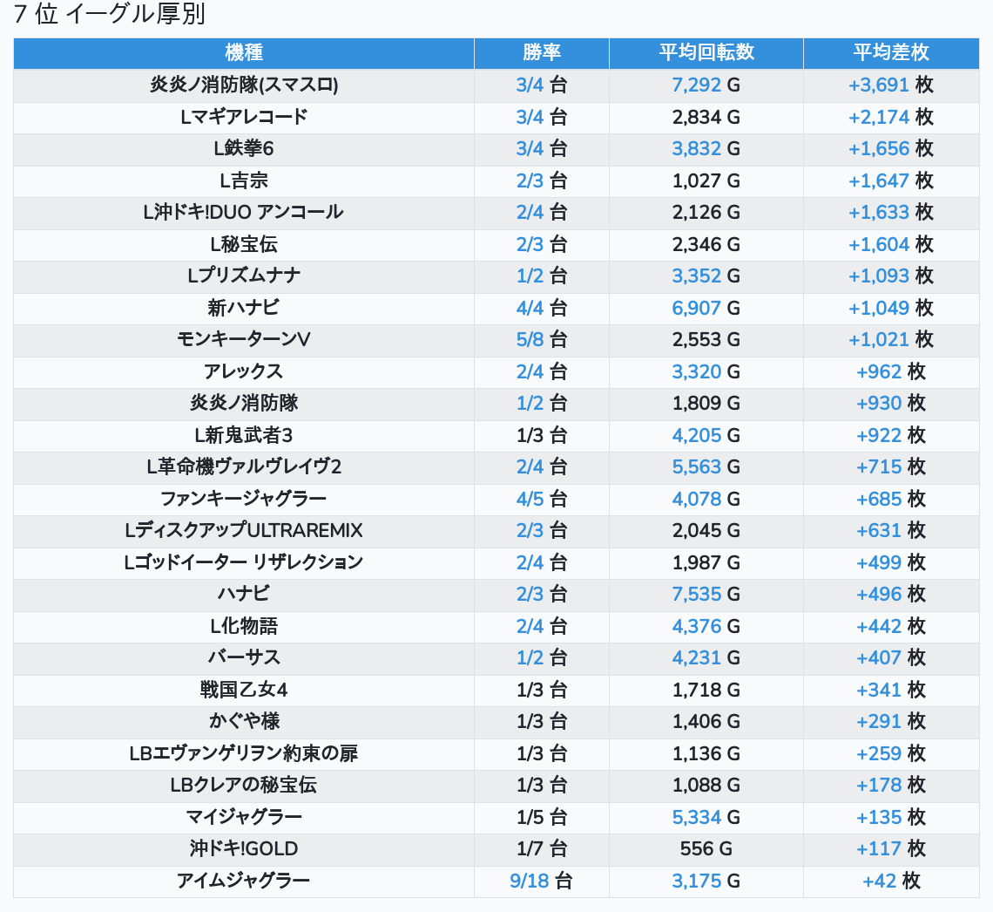
Task: Click the 平均差枚 column header
Action: [890, 52]
